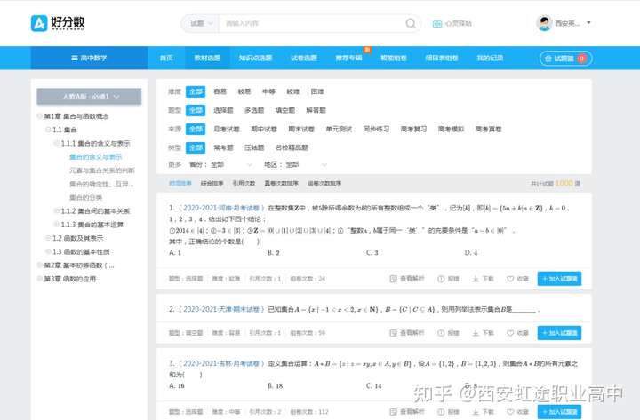Report error icon for question 1
Image resolution: width=640 pixels, height=420 pixels.
[x=441, y=279]
